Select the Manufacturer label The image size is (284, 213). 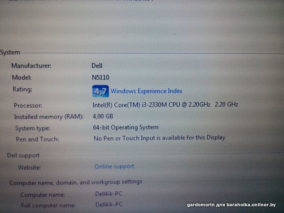pos(31,66)
